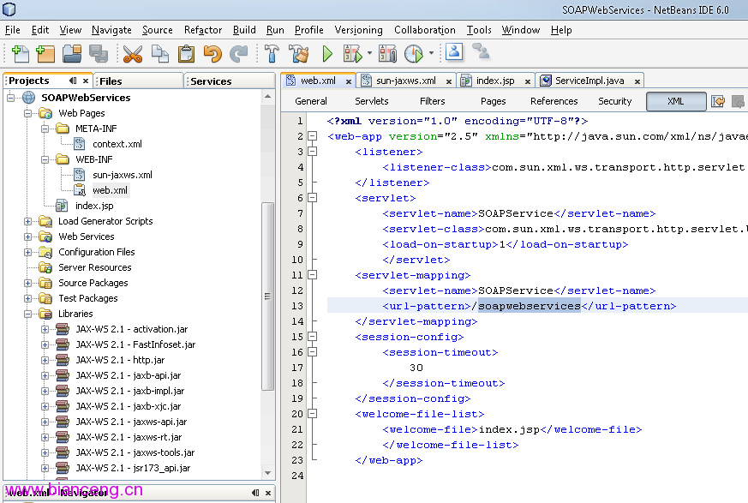Open the Collaboration menu

pos(425,30)
